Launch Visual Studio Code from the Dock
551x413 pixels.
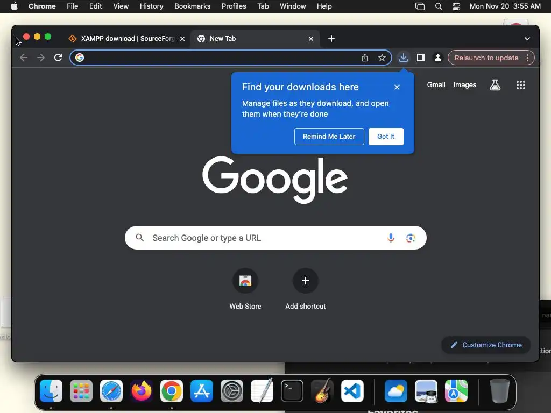[x=352, y=391]
